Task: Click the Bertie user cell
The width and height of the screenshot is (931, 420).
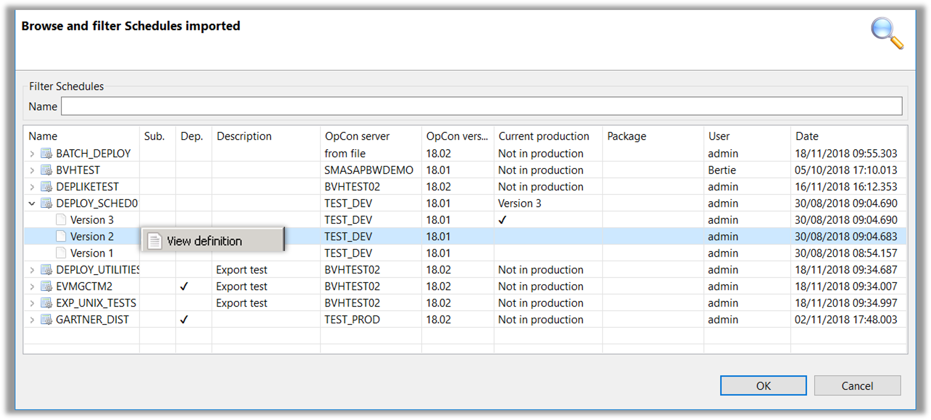Action: [722, 170]
